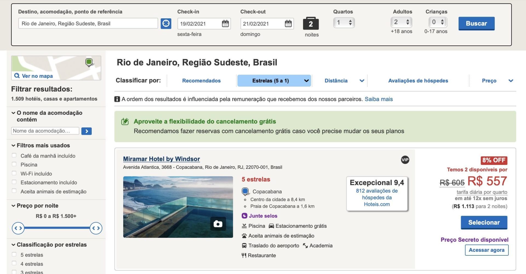This screenshot has width=526, height=274.
Task: Click the magnifier icon beside Ver no mapa
Action: pos(17,76)
